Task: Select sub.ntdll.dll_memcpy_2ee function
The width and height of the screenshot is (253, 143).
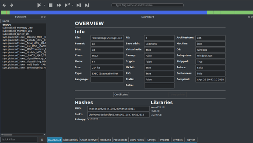Action: tap(23, 28)
